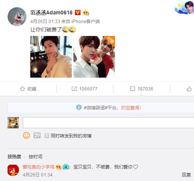Image resolution: width=194 pixels, height=181 pixels.
Task: Enable 同时转发到我的微博 checkbox
Action: 47,136
